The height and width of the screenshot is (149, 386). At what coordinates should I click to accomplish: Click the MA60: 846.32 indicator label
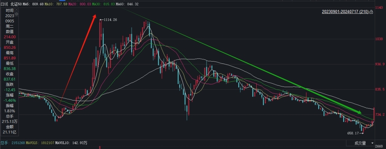coord(127,4)
